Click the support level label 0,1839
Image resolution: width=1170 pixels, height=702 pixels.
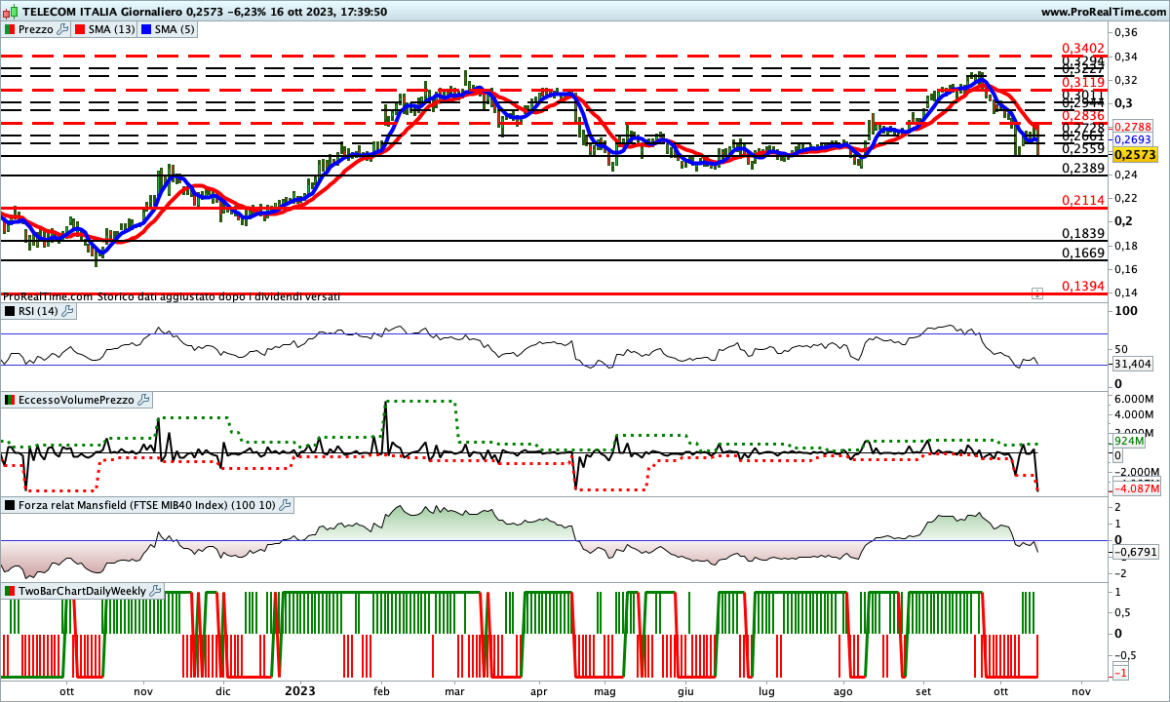tap(1082, 234)
